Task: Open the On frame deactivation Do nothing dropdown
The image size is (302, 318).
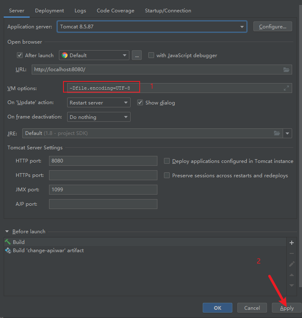Action: (x=99, y=117)
